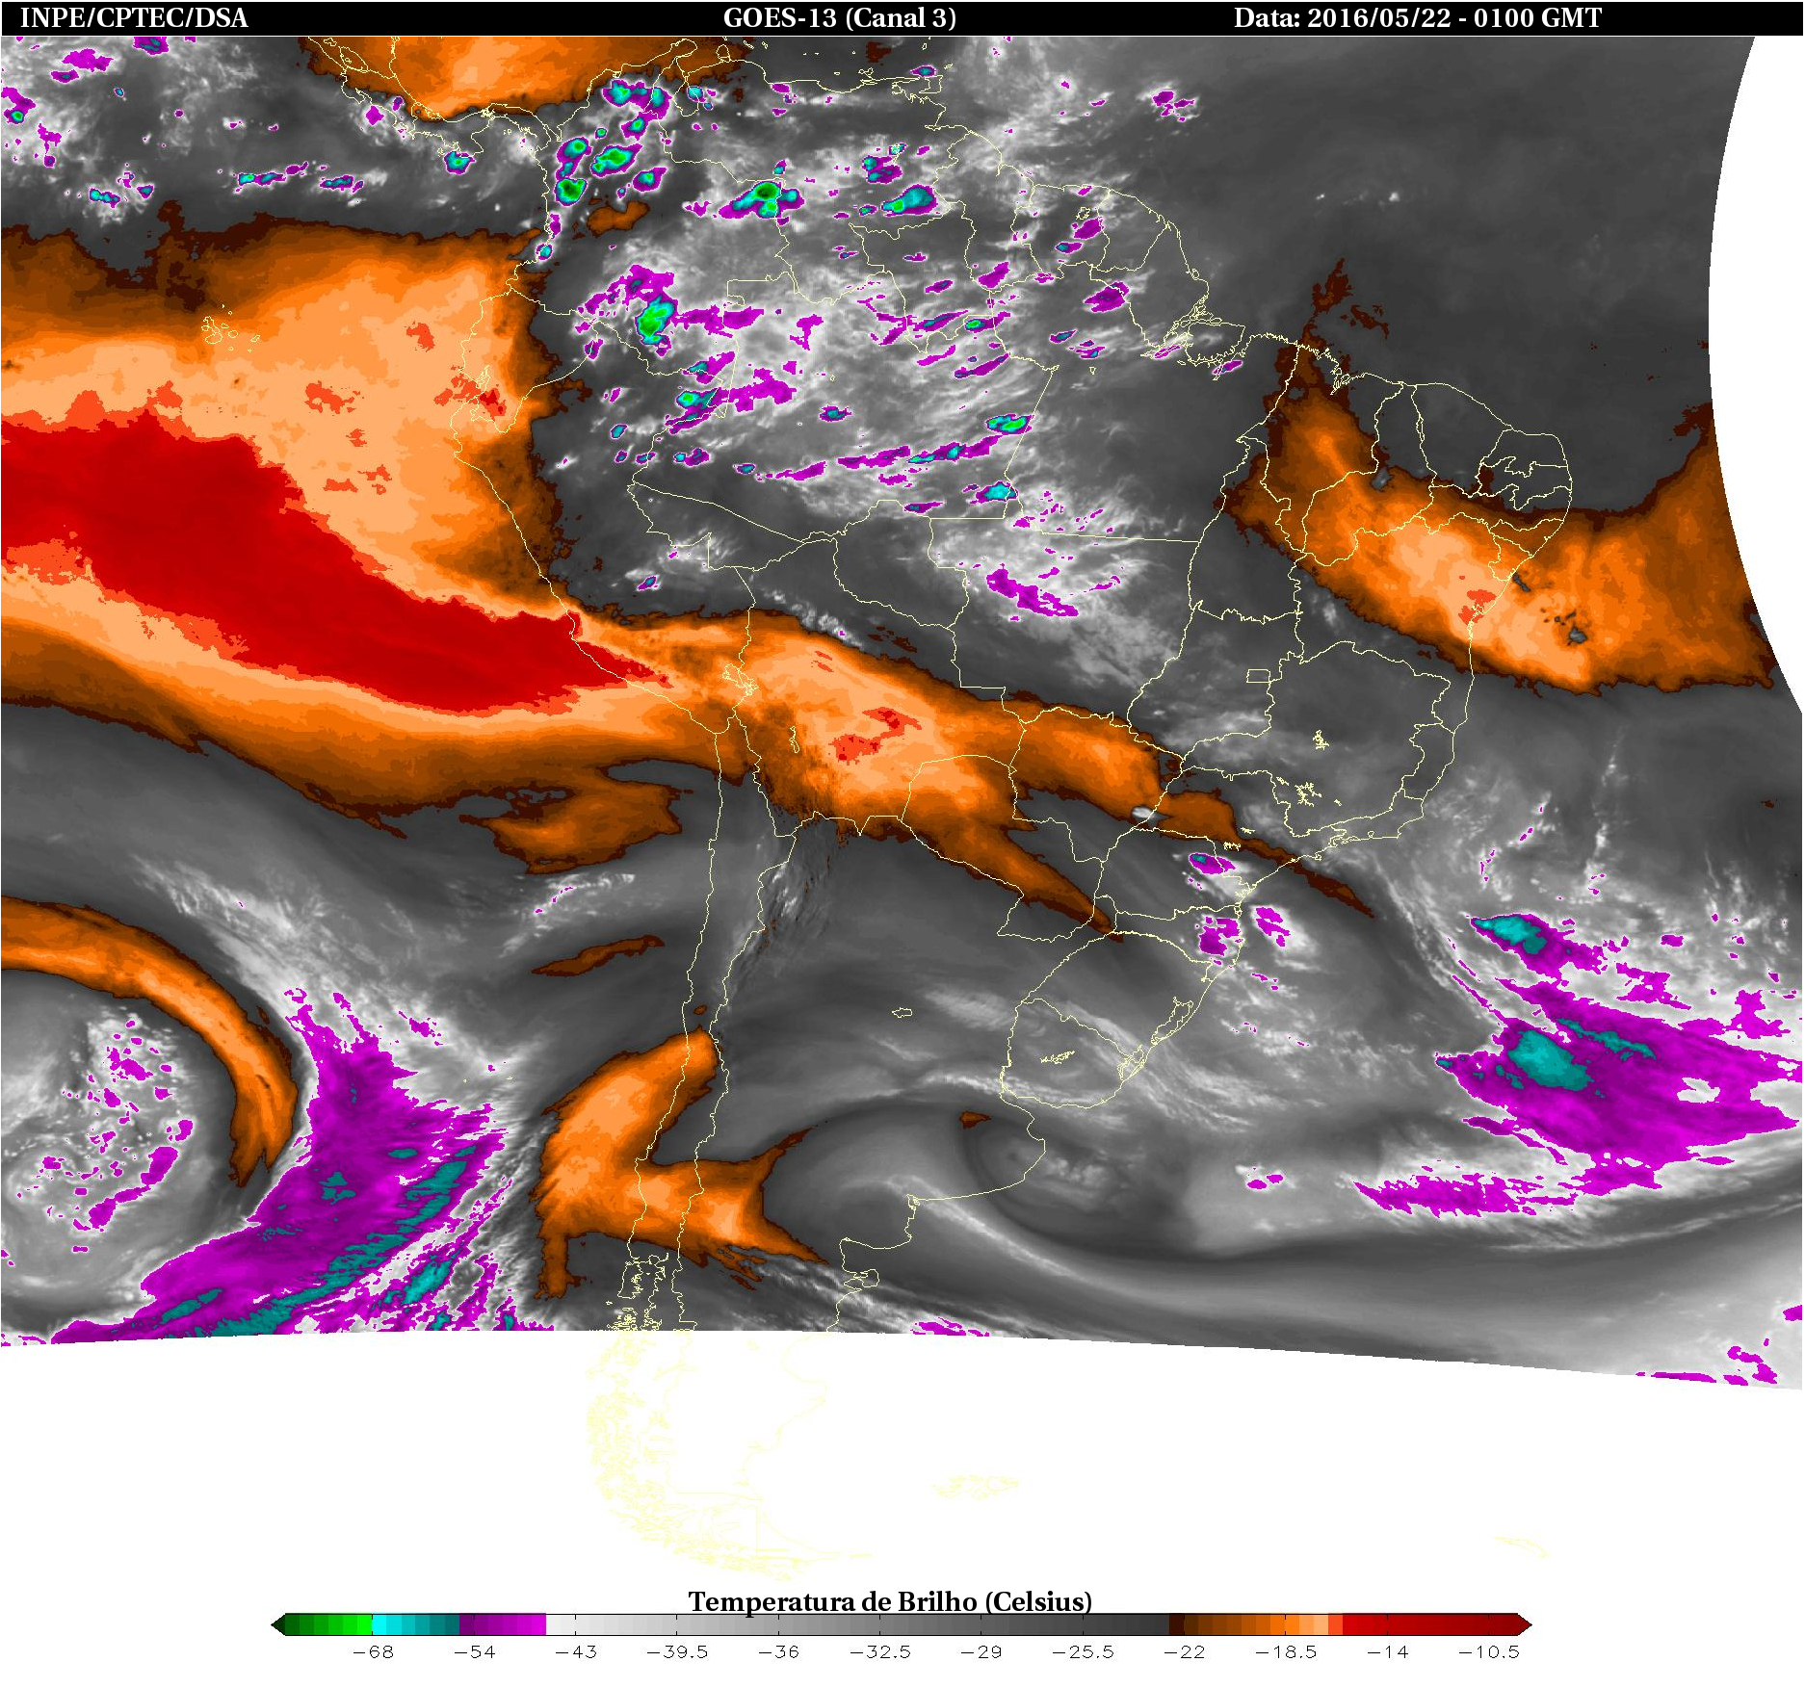
Task: Click the Data: 2016/05/22 - 0100 GMT timestamp
Action: click(x=1418, y=17)
